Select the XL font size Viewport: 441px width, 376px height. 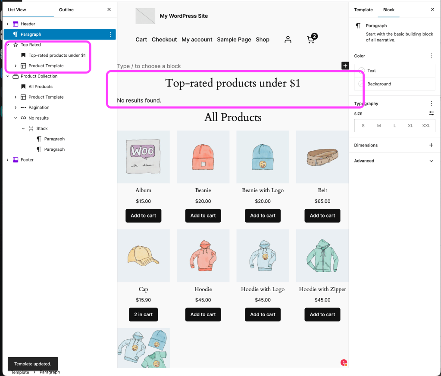pyautogui.click(x=410, y=125)
